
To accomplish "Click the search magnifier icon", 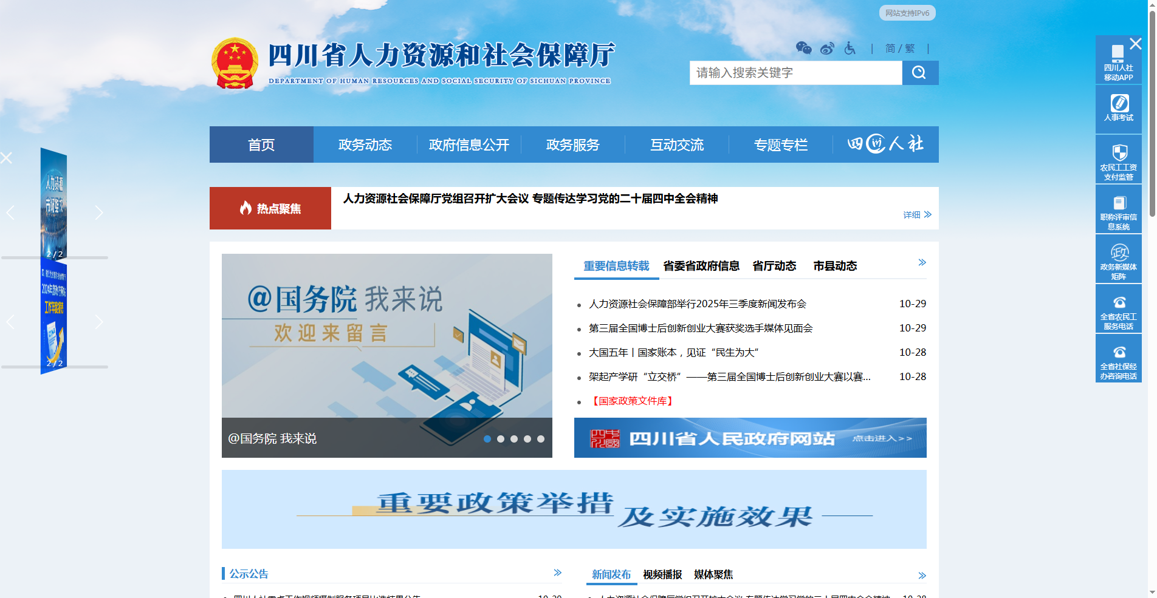I will [919, 73].
